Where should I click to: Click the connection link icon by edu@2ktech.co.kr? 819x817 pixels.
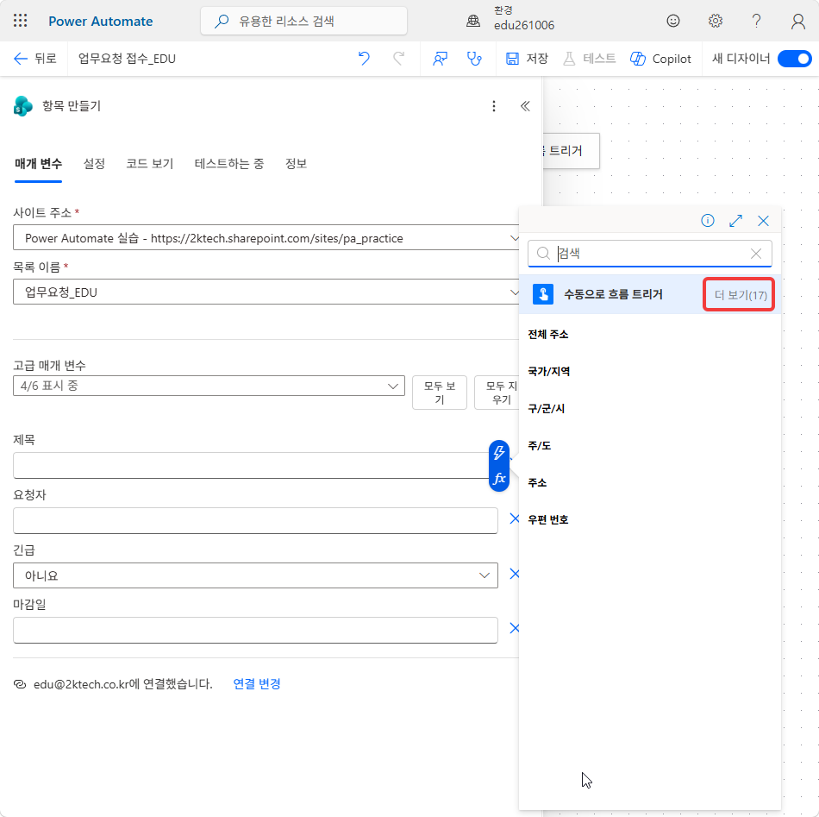[20, 684]
